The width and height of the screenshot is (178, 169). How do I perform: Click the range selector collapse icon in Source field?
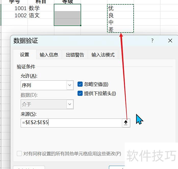(126, 123)
